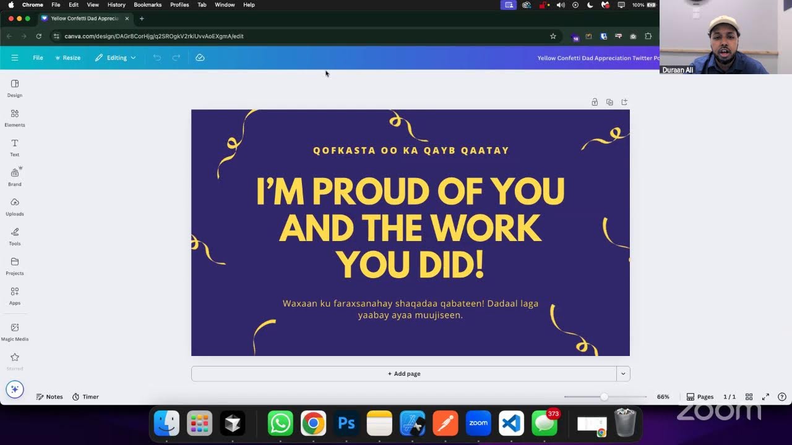Click the design title Yellow Confetti Dad Appreciation
The image size is (792, 445).
598,58
